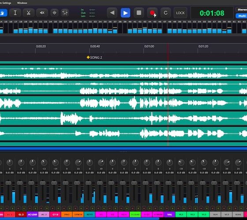247x220 pixels.
Task: Click the pan knob above AC 2 channel
Action: tap(44, 163)
